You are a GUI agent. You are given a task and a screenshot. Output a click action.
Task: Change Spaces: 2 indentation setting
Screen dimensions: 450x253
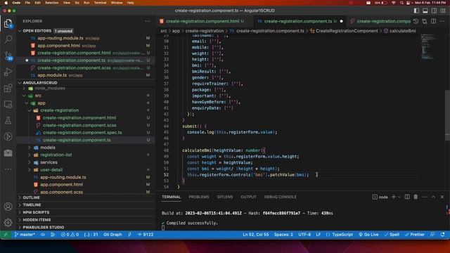[283, 234]
